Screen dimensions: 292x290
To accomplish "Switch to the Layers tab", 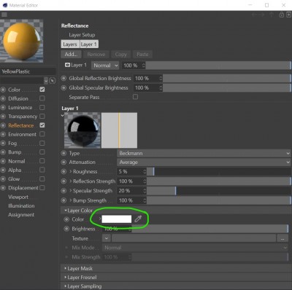I will click(x=70, y=44).
